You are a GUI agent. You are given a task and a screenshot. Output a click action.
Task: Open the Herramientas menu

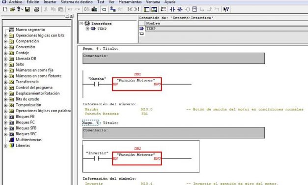click(x=130, y=2)
